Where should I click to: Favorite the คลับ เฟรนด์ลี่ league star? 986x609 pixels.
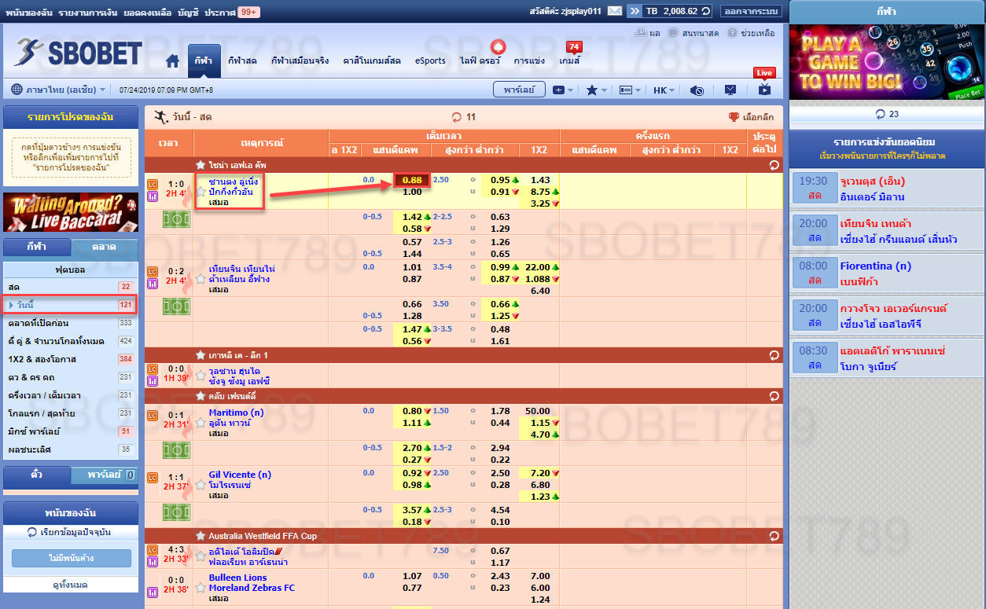201,397
